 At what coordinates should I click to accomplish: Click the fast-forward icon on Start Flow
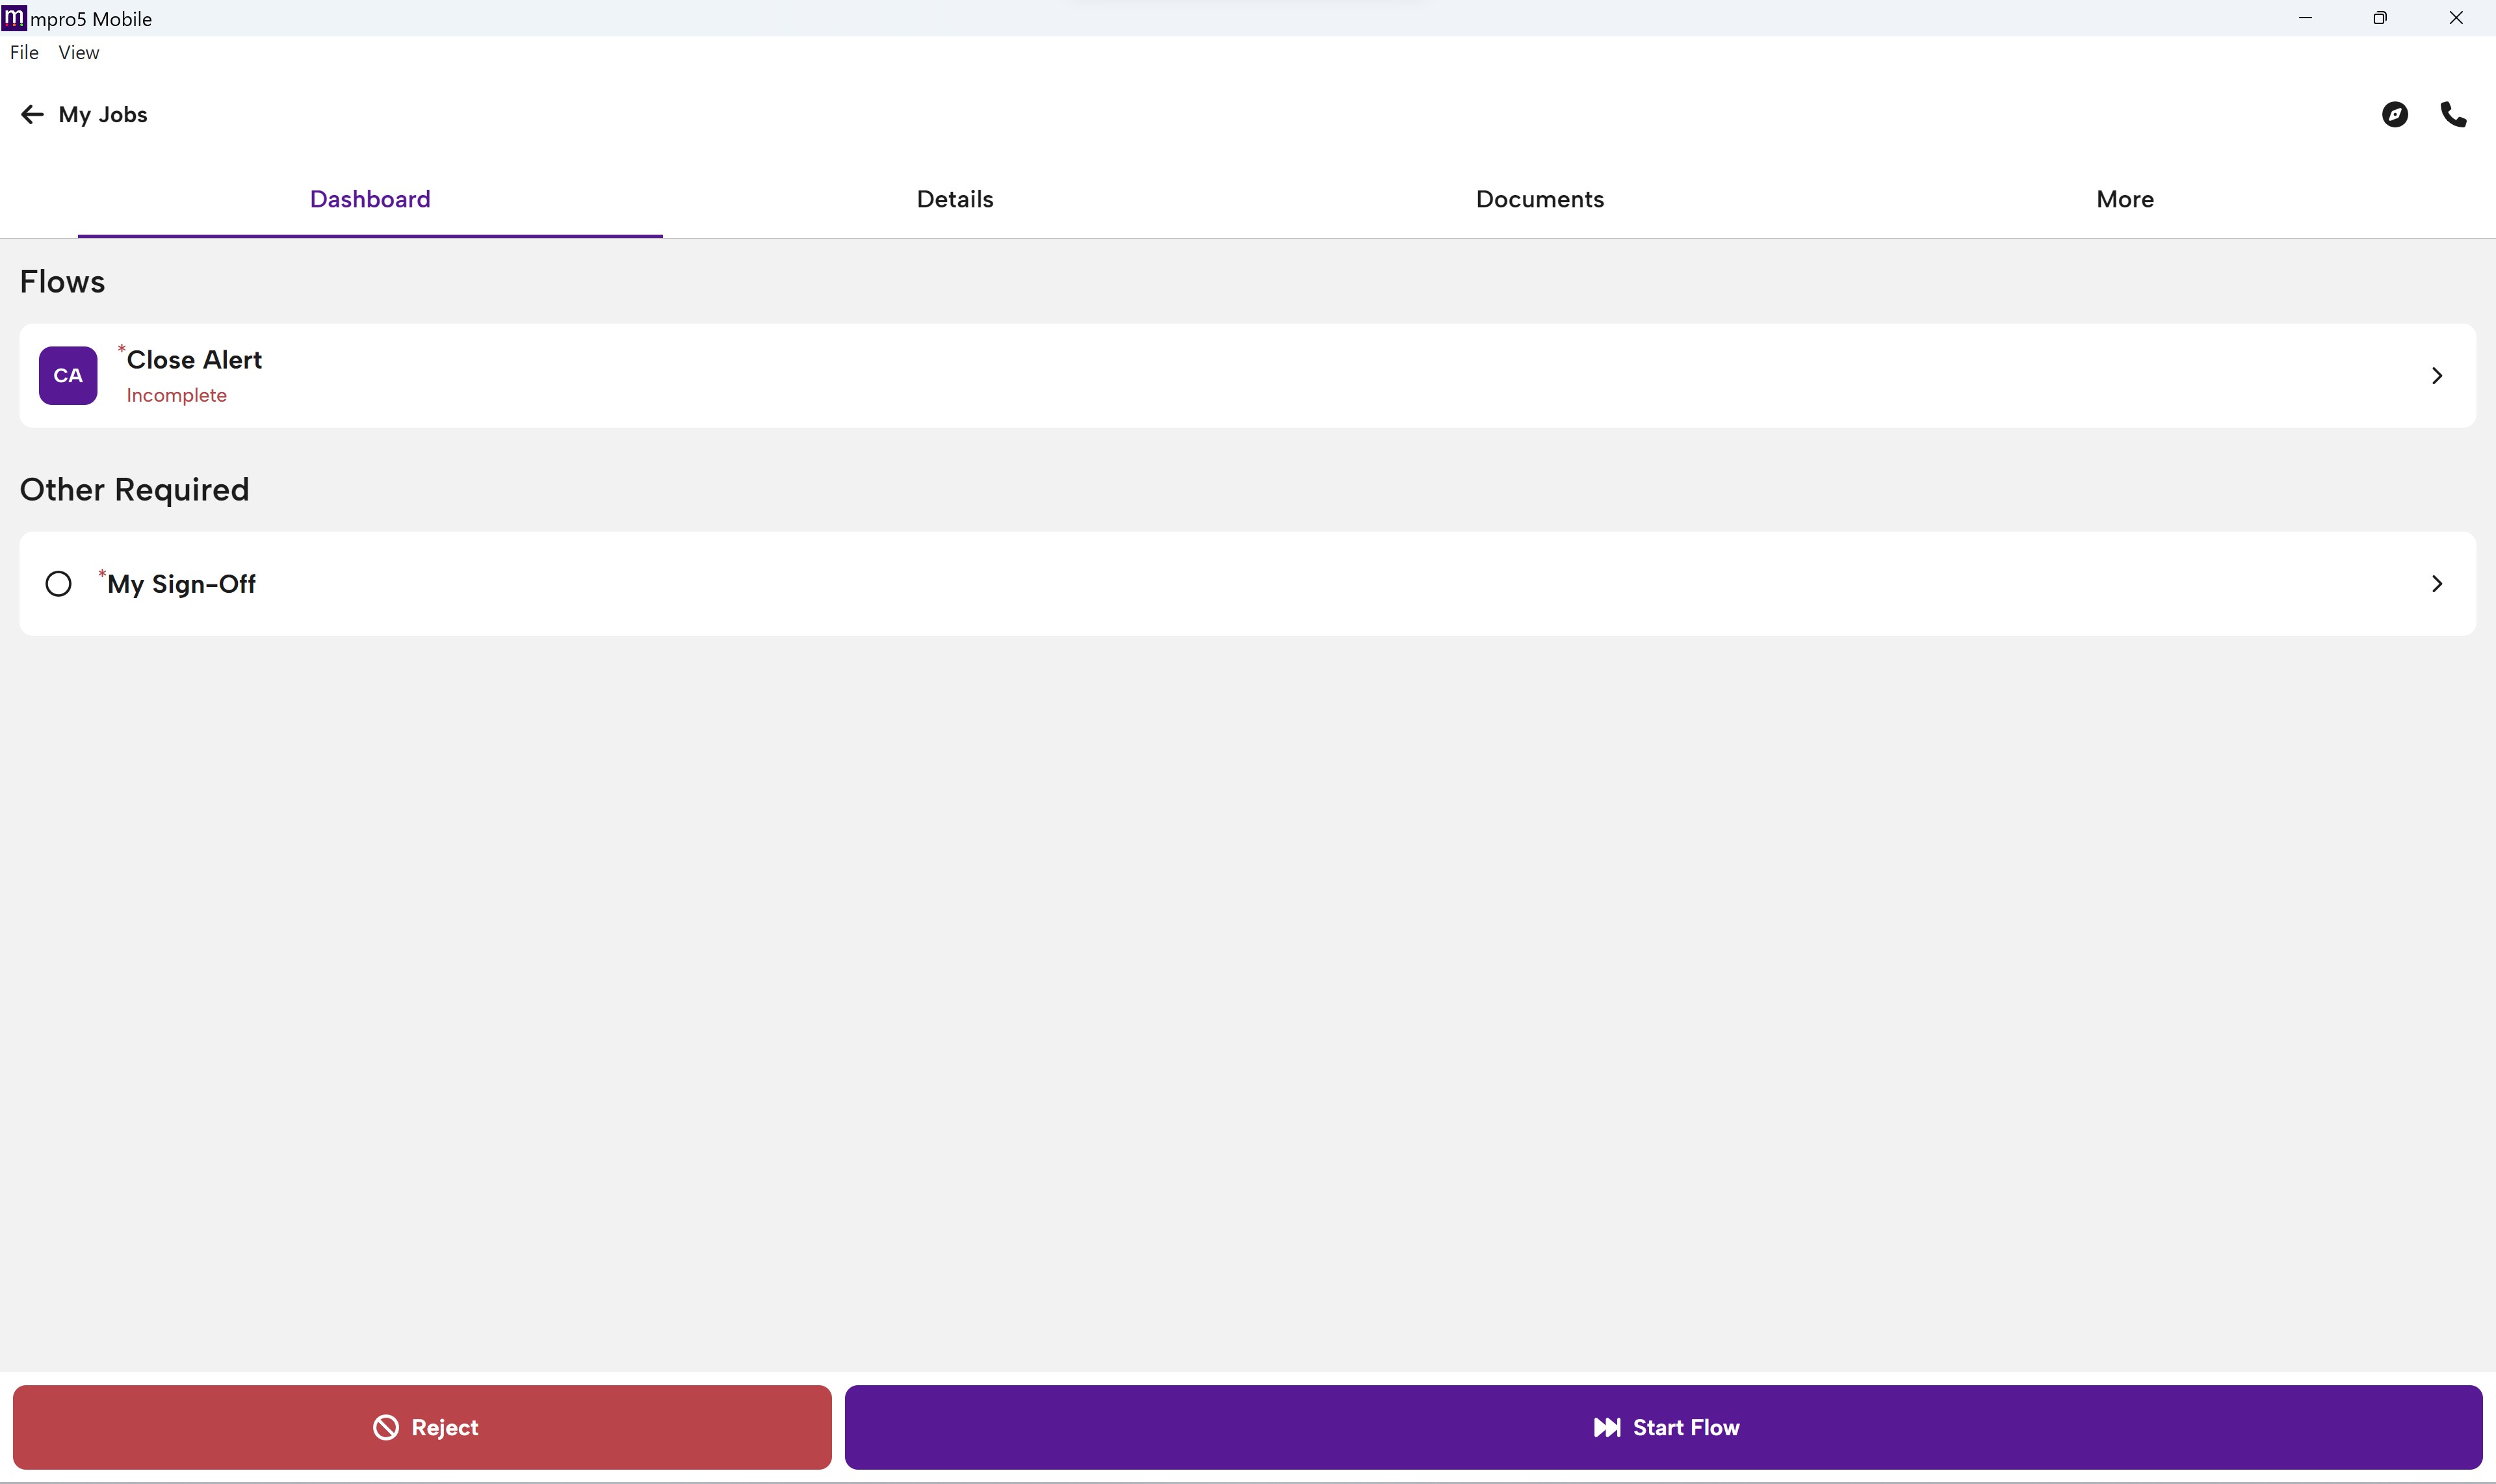pos(1606,1427)
